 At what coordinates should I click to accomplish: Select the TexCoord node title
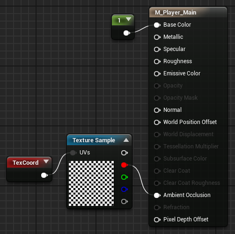[26, 163]
